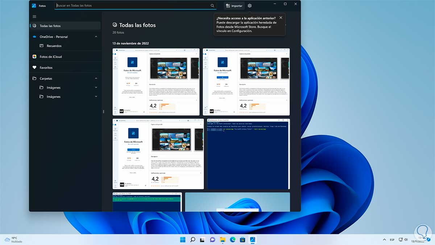Open Microsoft Store from taskbar
The height and width of the screenshot is (245, 435).
(242, 240)
